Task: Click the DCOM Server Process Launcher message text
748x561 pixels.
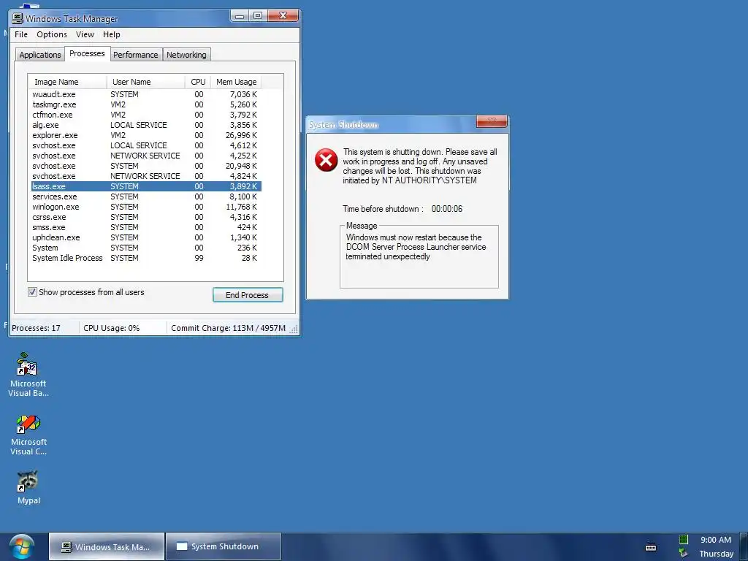Action: pos(416,247)
